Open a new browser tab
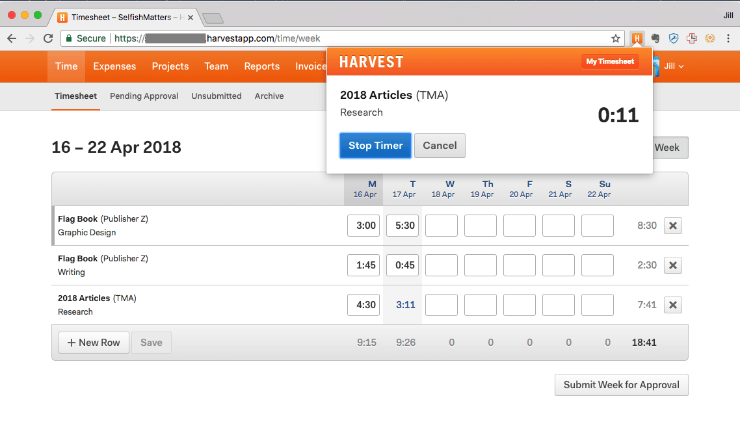740x433 pixels. 213,18
